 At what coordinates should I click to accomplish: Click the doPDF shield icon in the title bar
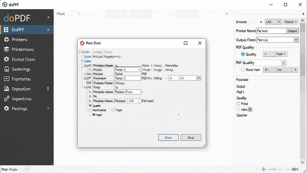(5, 4)
